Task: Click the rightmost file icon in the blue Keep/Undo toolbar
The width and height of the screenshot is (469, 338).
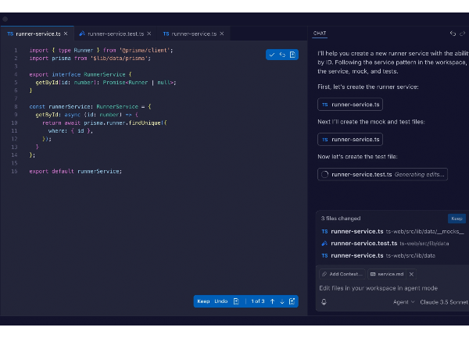Action: pyautogui.click(x=292, y=301)
